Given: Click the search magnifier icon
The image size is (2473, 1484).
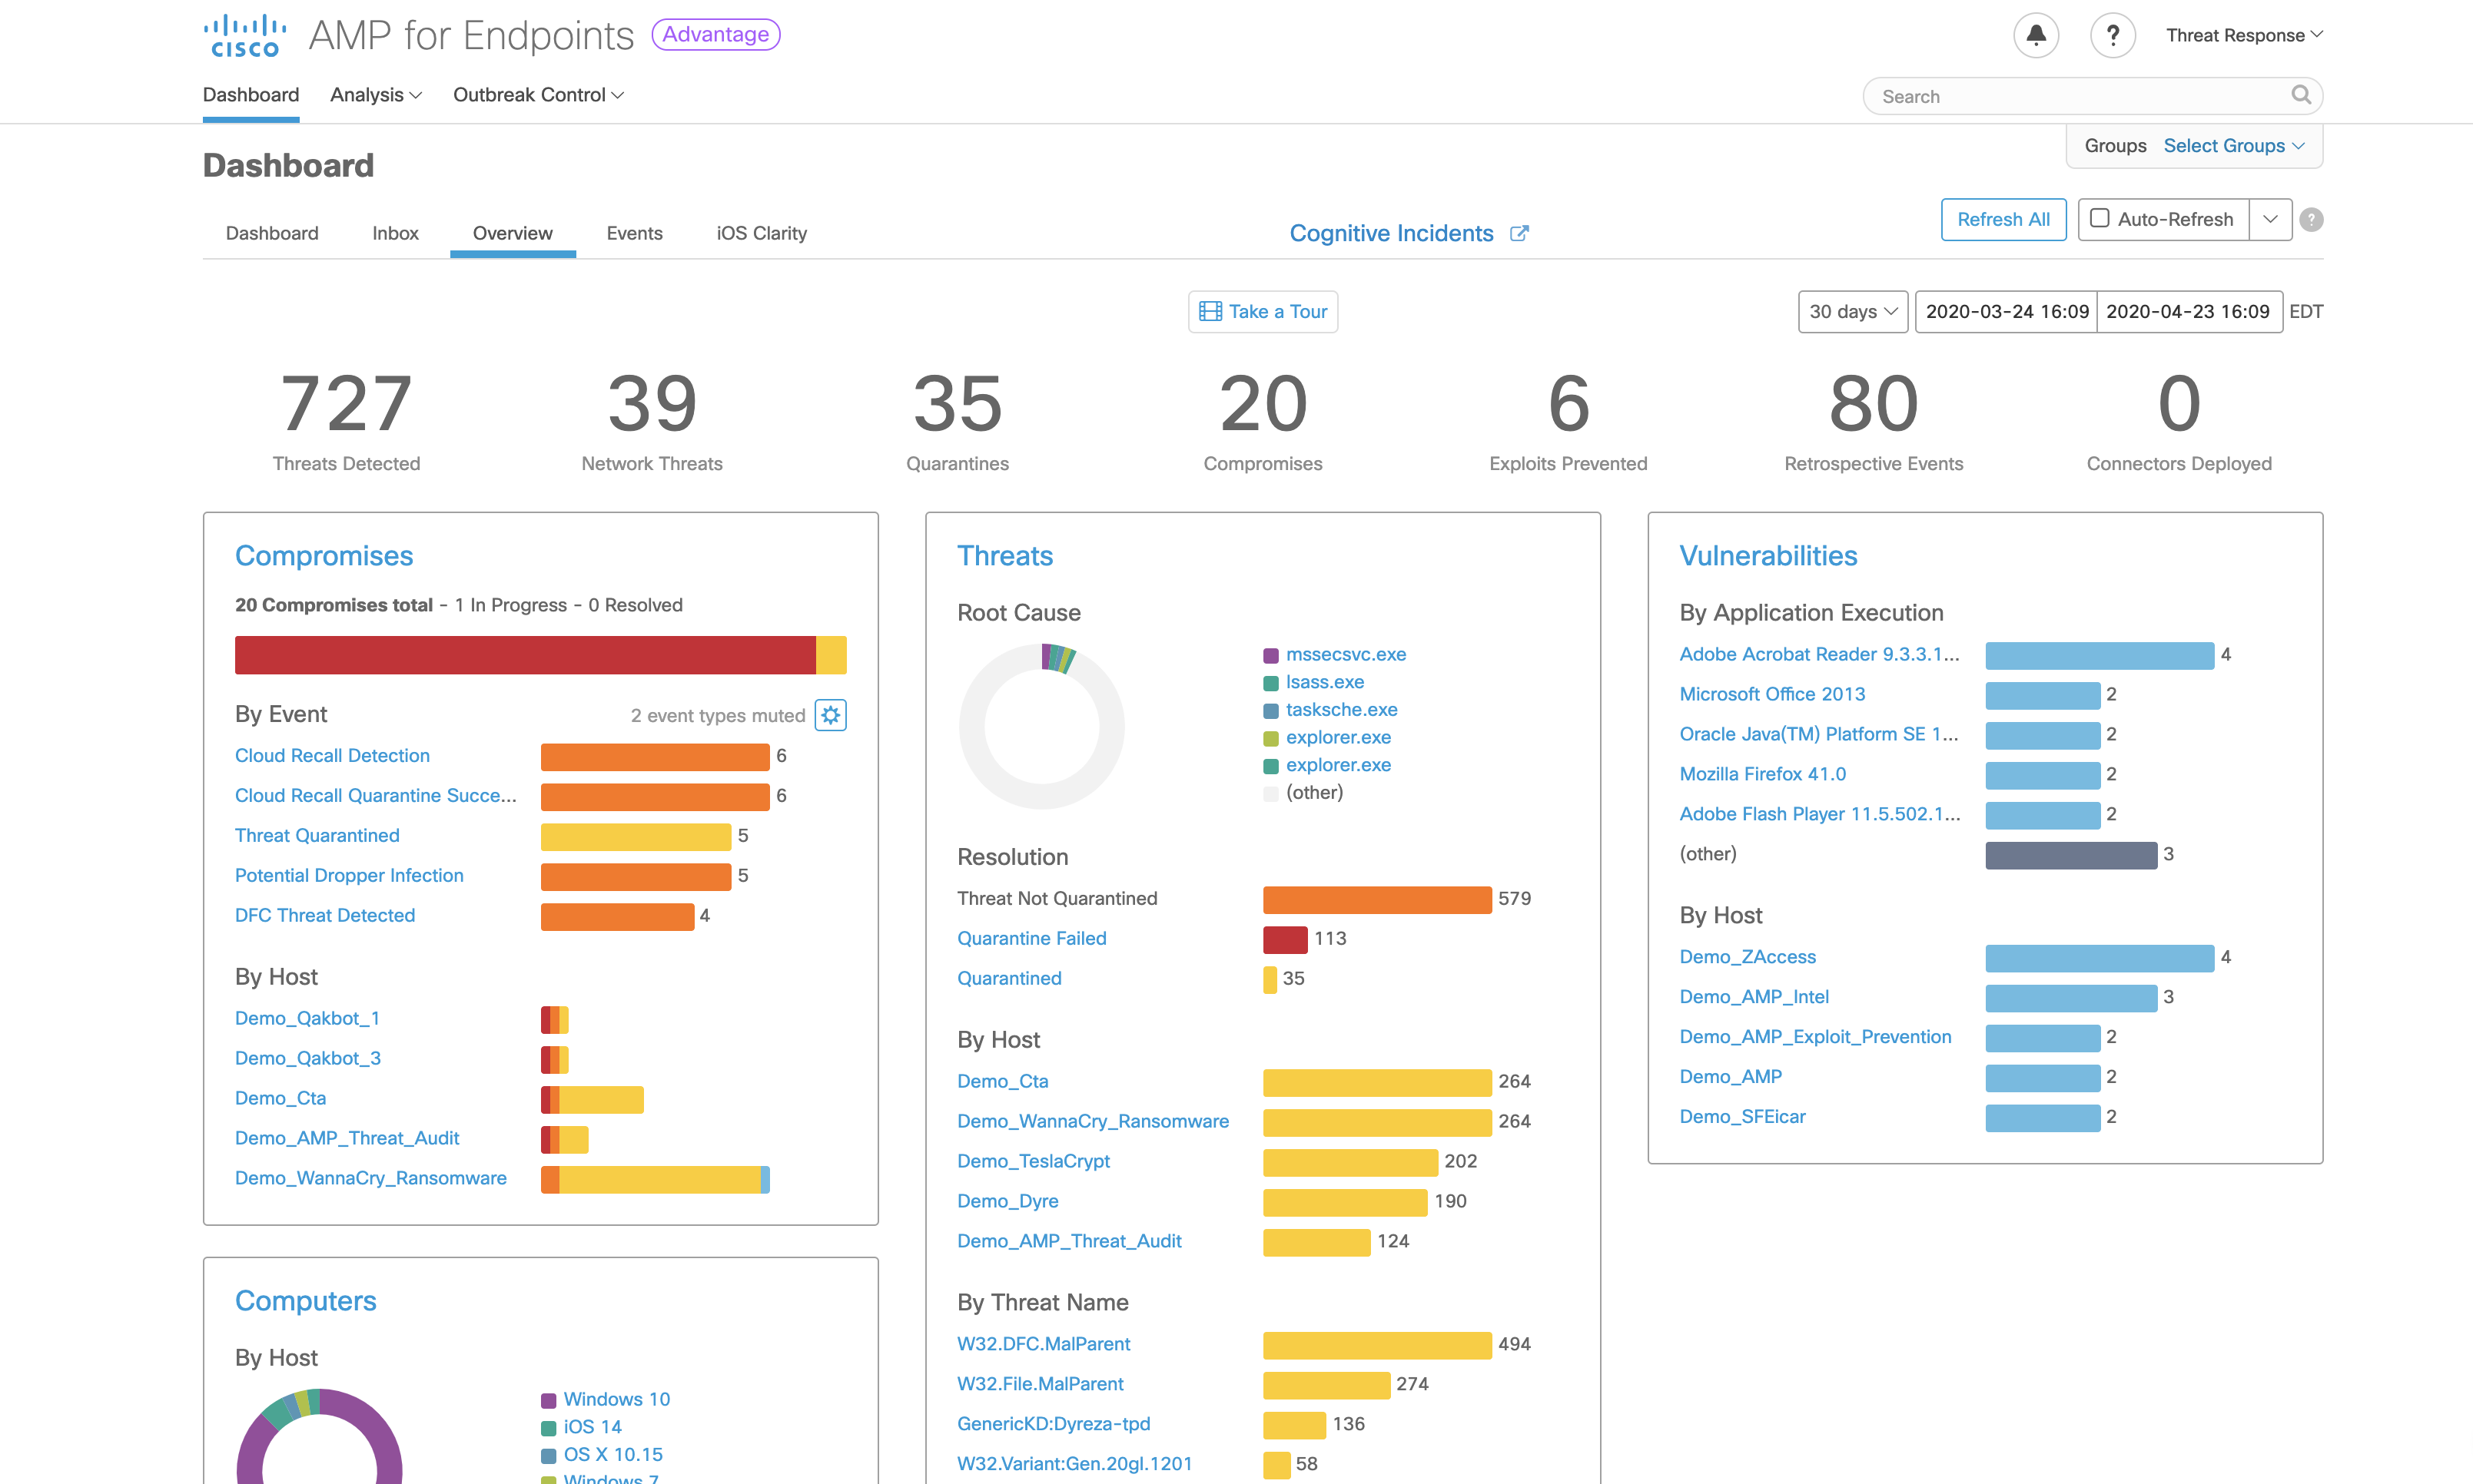Looking at the screenshot, I should click(2302, 95).
